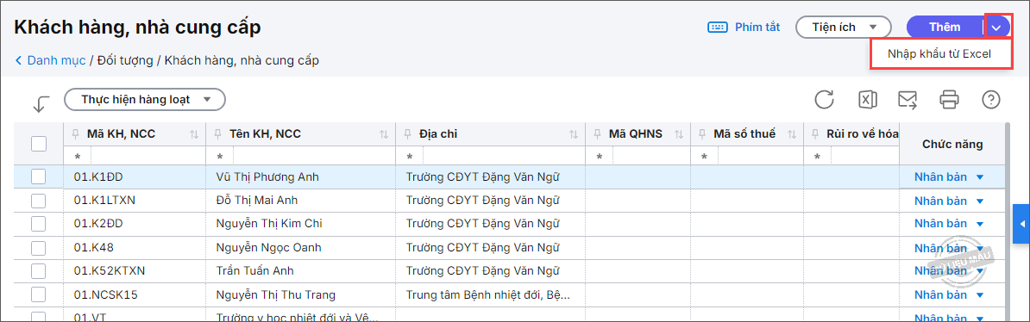Click the pin icon on Địa chỉ column

[x=409, y=133]
